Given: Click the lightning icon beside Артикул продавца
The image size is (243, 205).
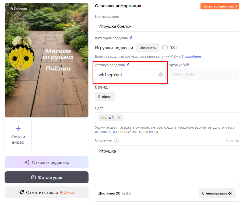Looking at the screenshot, I should (x=128, y=65).
